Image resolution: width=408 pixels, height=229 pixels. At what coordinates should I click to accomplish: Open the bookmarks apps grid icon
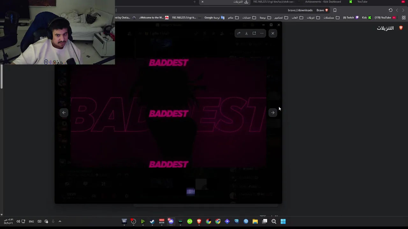404,17
